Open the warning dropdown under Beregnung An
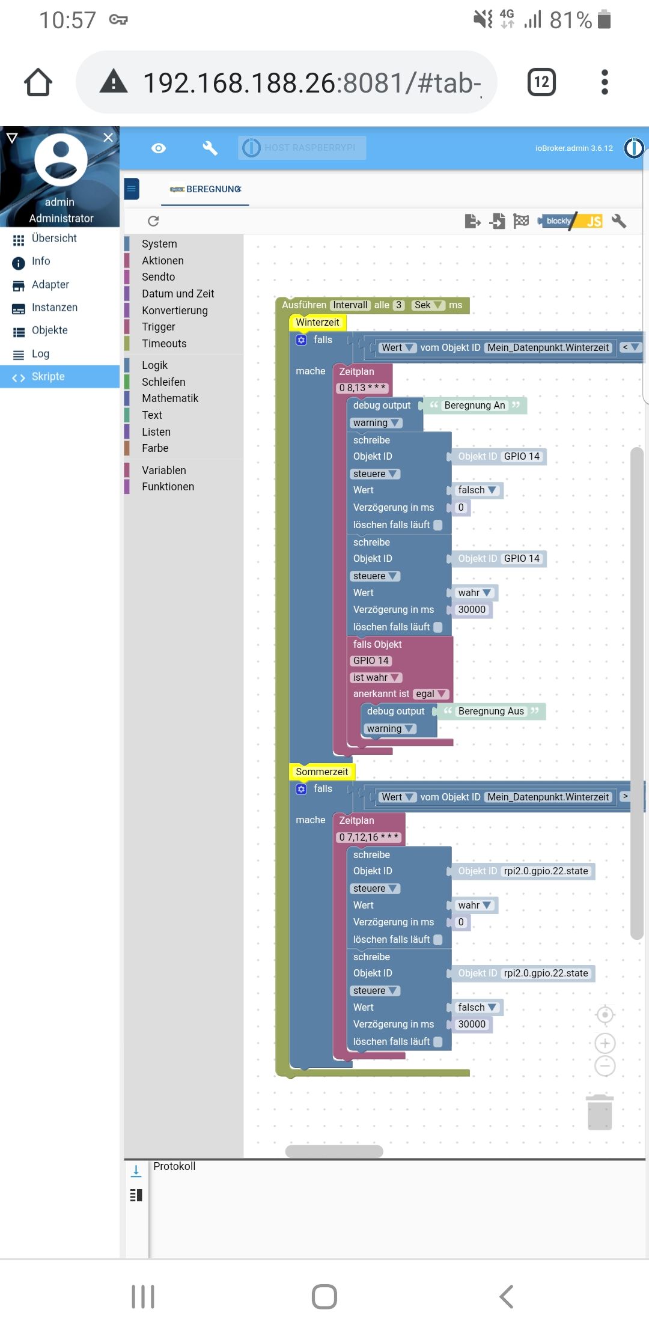 [376, 423]
